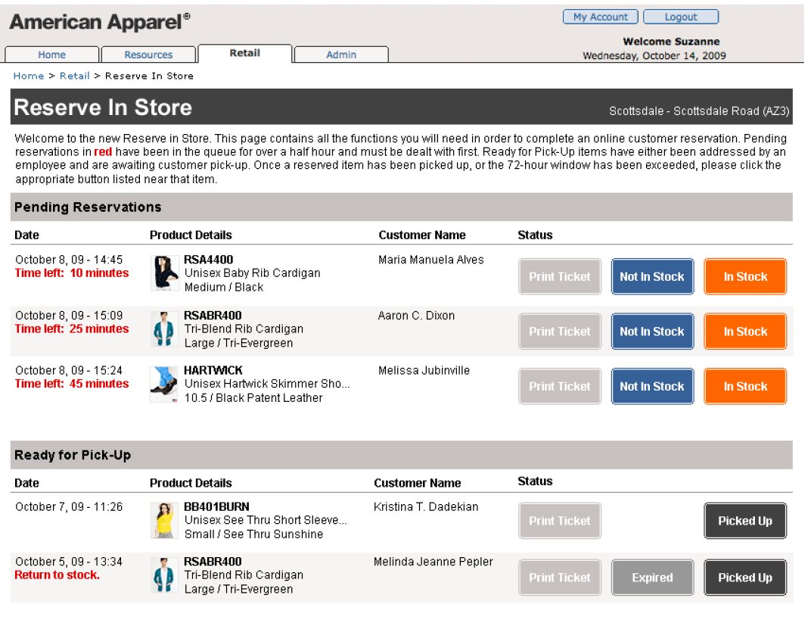Print ticket for Melissa Jubinville reservation
Image resolution: width=811 pixels, height=623 pixels.
pos(560,387)
